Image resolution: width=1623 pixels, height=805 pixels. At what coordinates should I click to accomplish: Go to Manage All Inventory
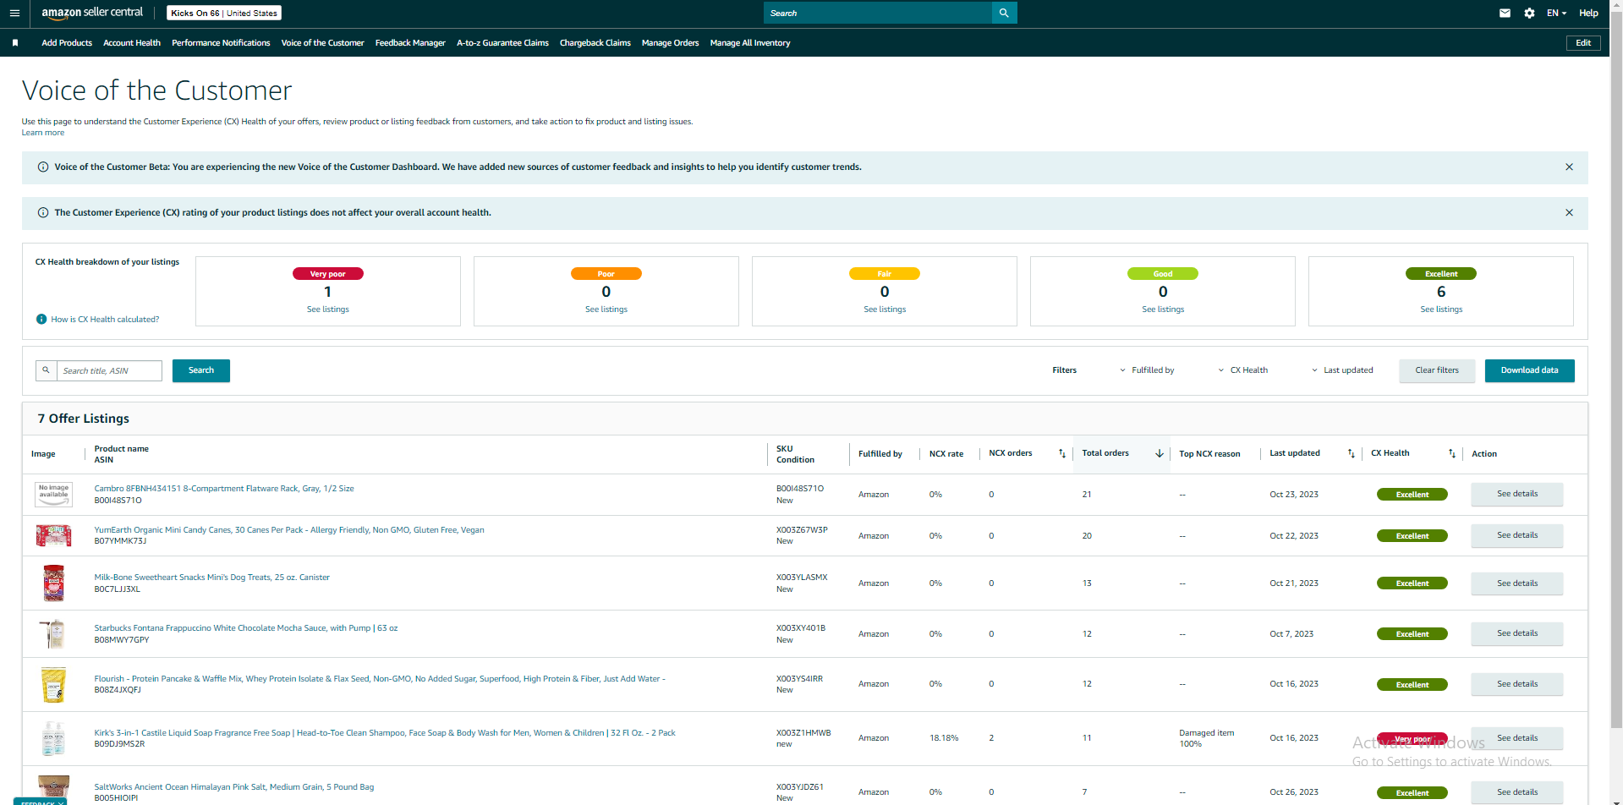[x=750, y=43]
